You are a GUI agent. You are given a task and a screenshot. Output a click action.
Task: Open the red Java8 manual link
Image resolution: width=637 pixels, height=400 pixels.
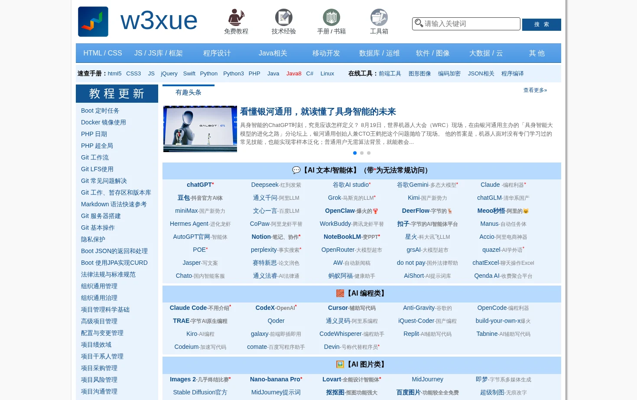pyautogui.click(x=294, y=74)
